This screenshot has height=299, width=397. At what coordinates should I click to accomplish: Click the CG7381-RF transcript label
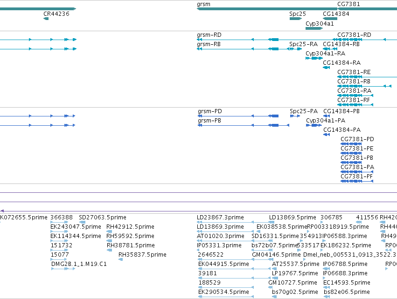coord(354,100)
